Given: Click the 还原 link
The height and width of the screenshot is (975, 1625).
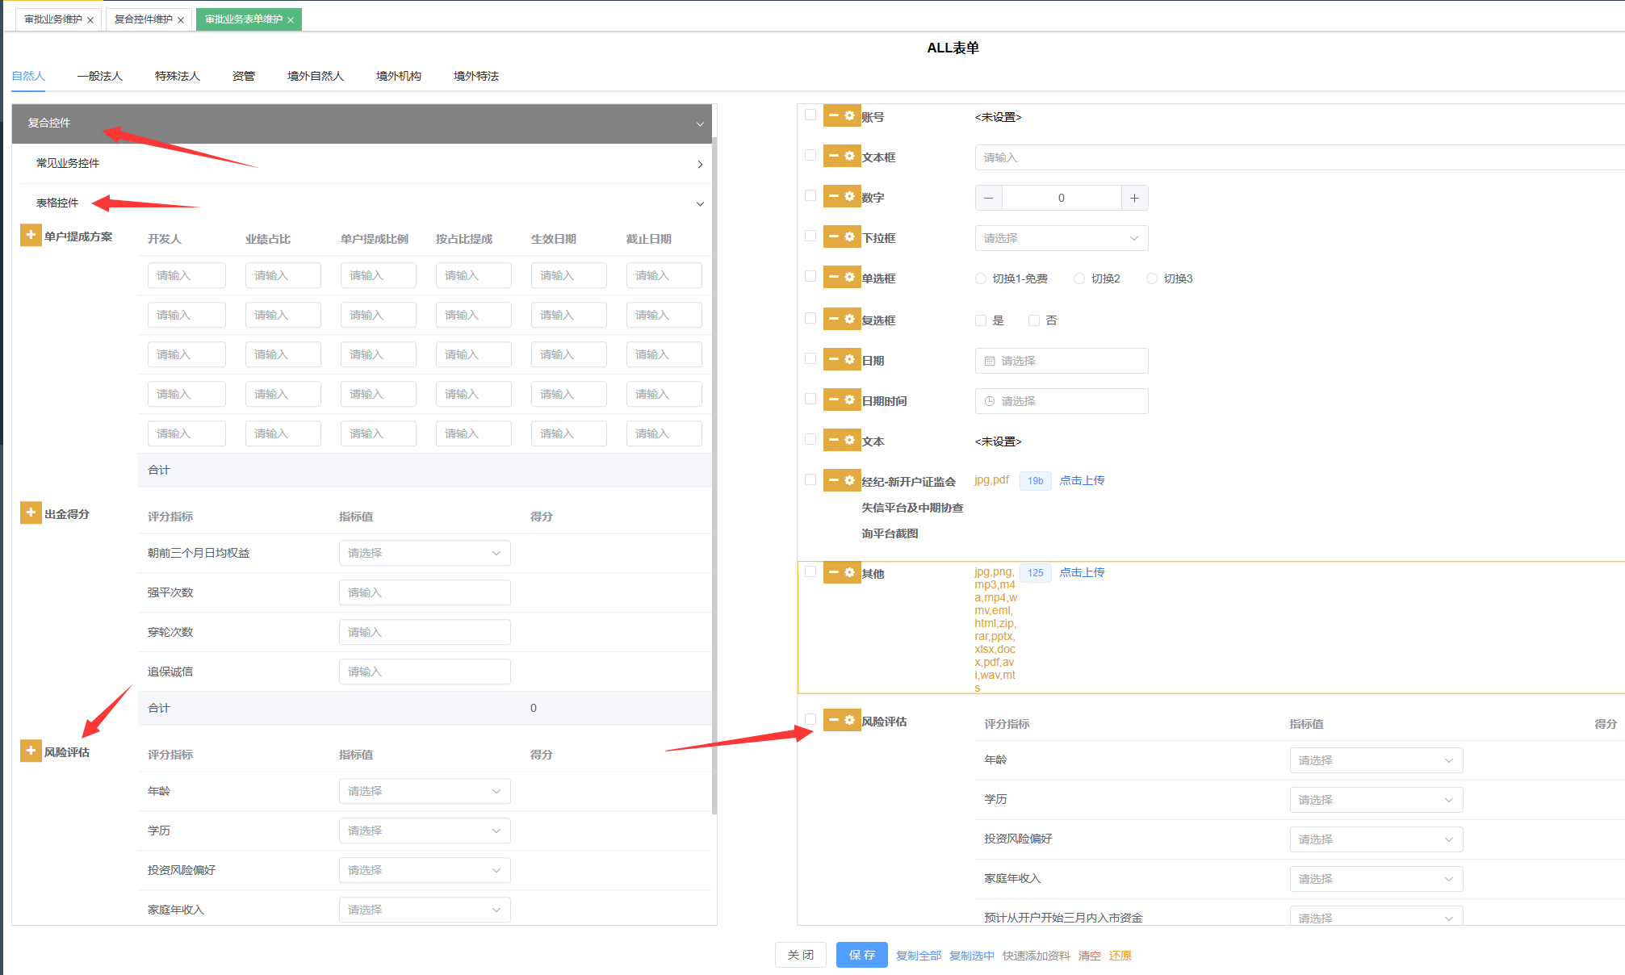Looking at the screenshot, I should tap(1120, 956).
